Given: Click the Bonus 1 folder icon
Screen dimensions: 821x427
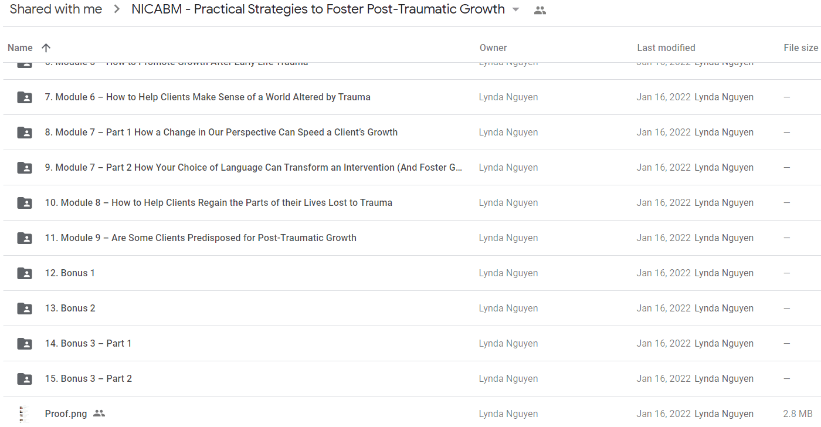Looking at the screenshot, I should coord(25,273).
